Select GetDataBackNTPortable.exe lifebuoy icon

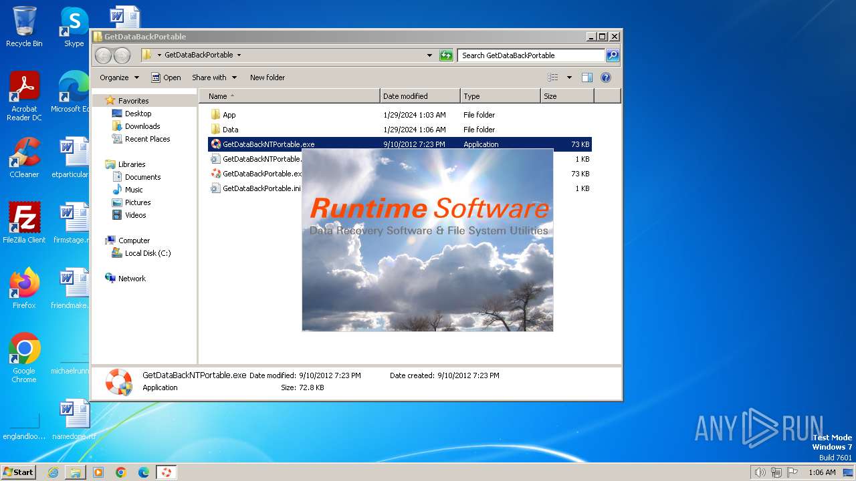coord(215,144)
